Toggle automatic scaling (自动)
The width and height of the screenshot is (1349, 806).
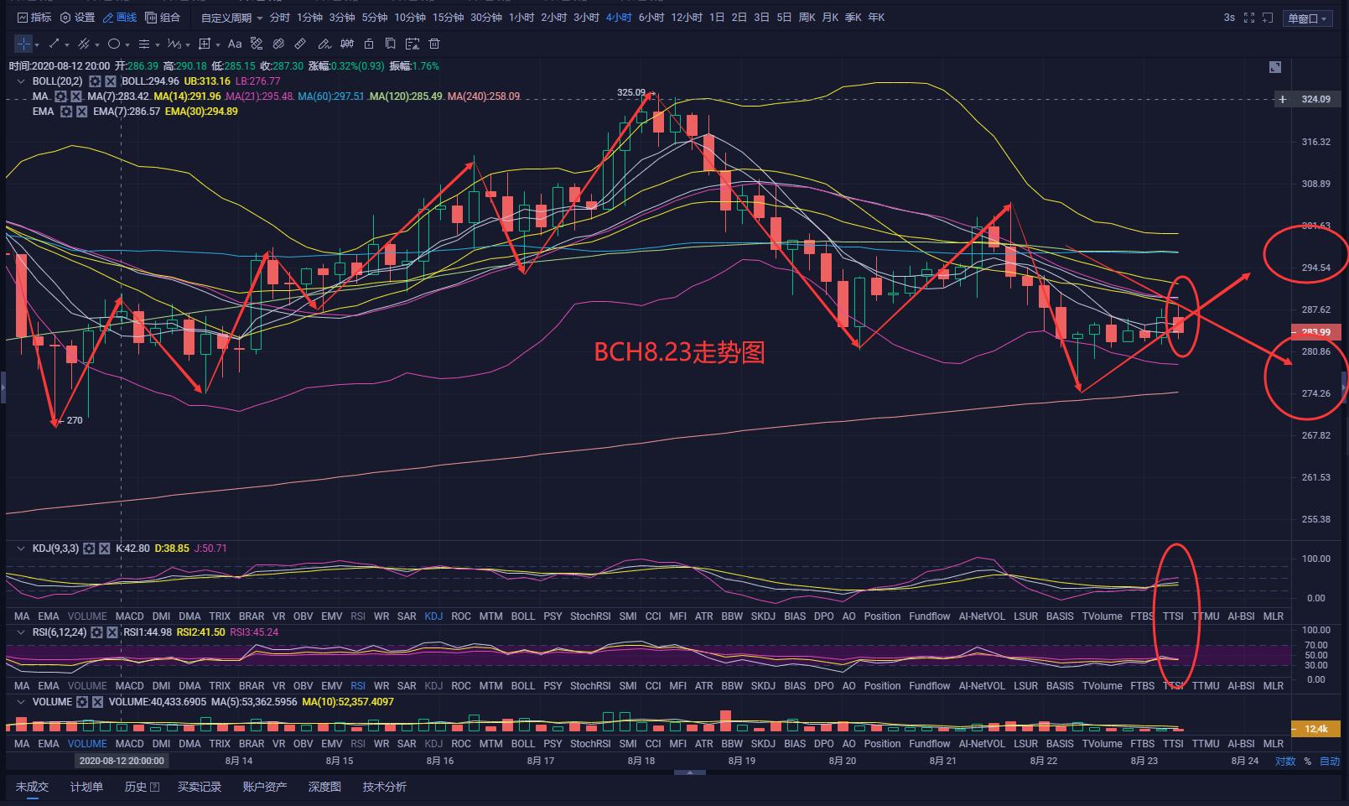tap(1330, 762)
